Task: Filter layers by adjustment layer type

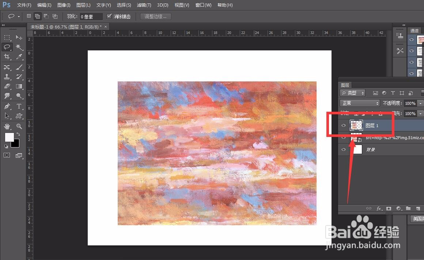Action: click(384, 93)
